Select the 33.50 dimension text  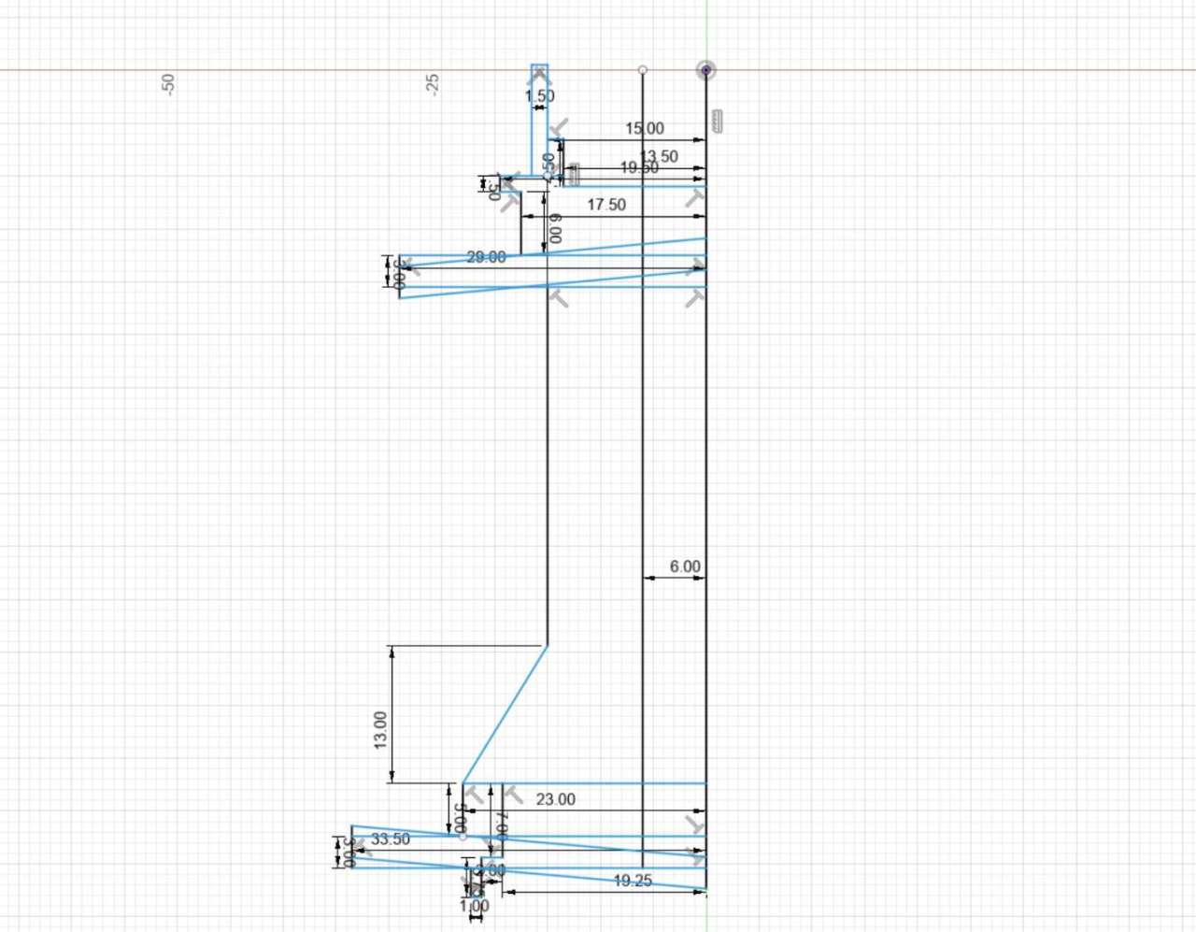tap(391, 839)
